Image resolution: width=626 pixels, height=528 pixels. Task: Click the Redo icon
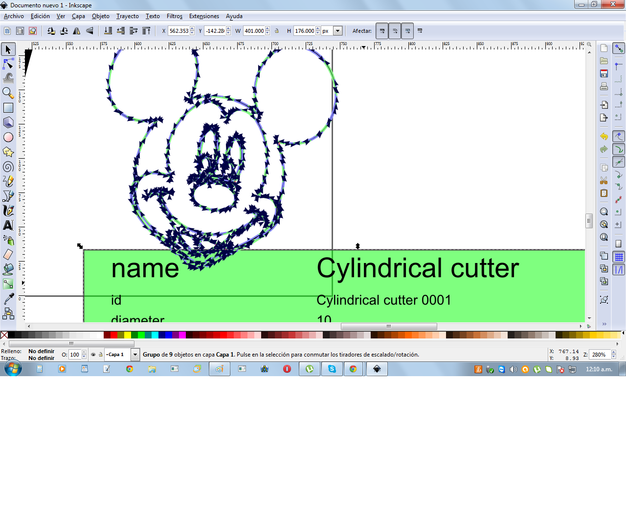click(604, 149)
